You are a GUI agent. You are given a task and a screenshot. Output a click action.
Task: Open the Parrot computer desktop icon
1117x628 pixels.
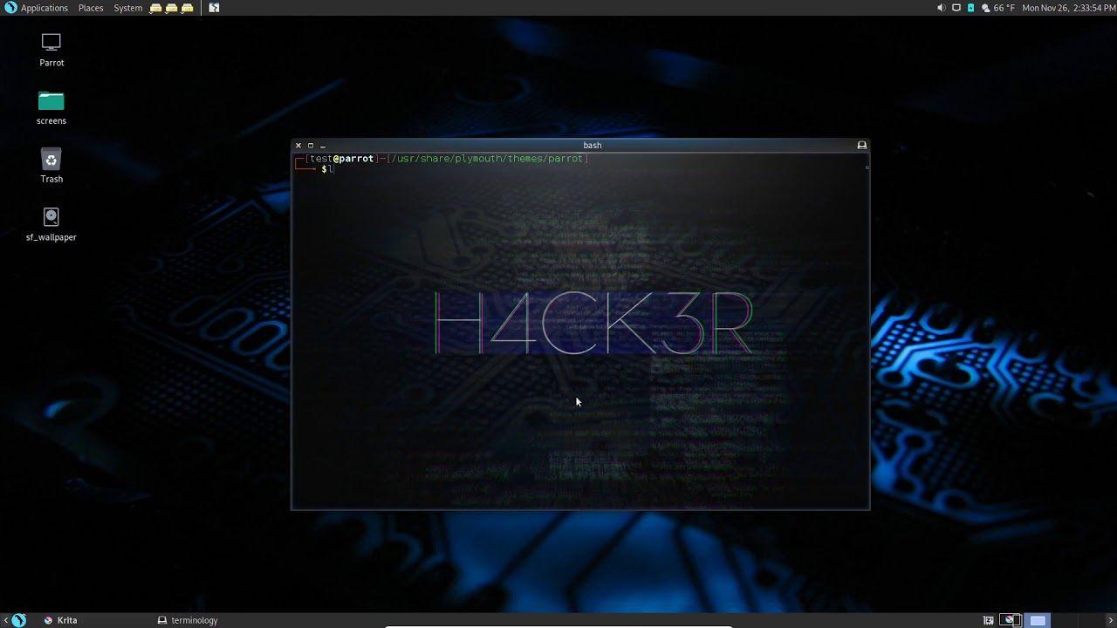pos(51,43)
